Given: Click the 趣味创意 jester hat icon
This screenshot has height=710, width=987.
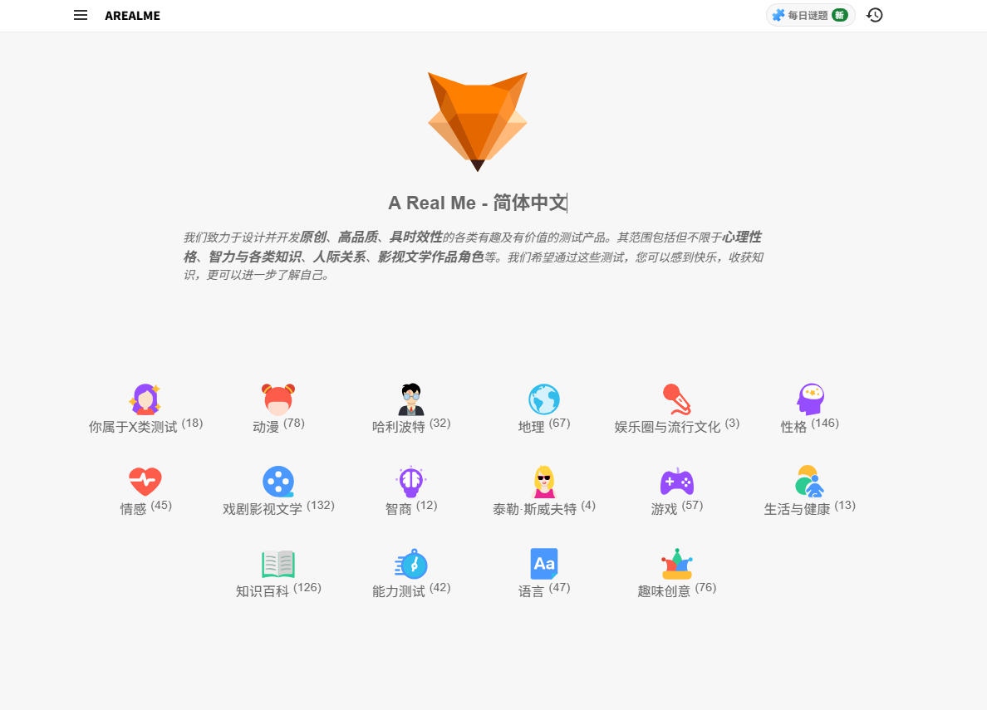Looking at the screenshot, I should (676, 564).
